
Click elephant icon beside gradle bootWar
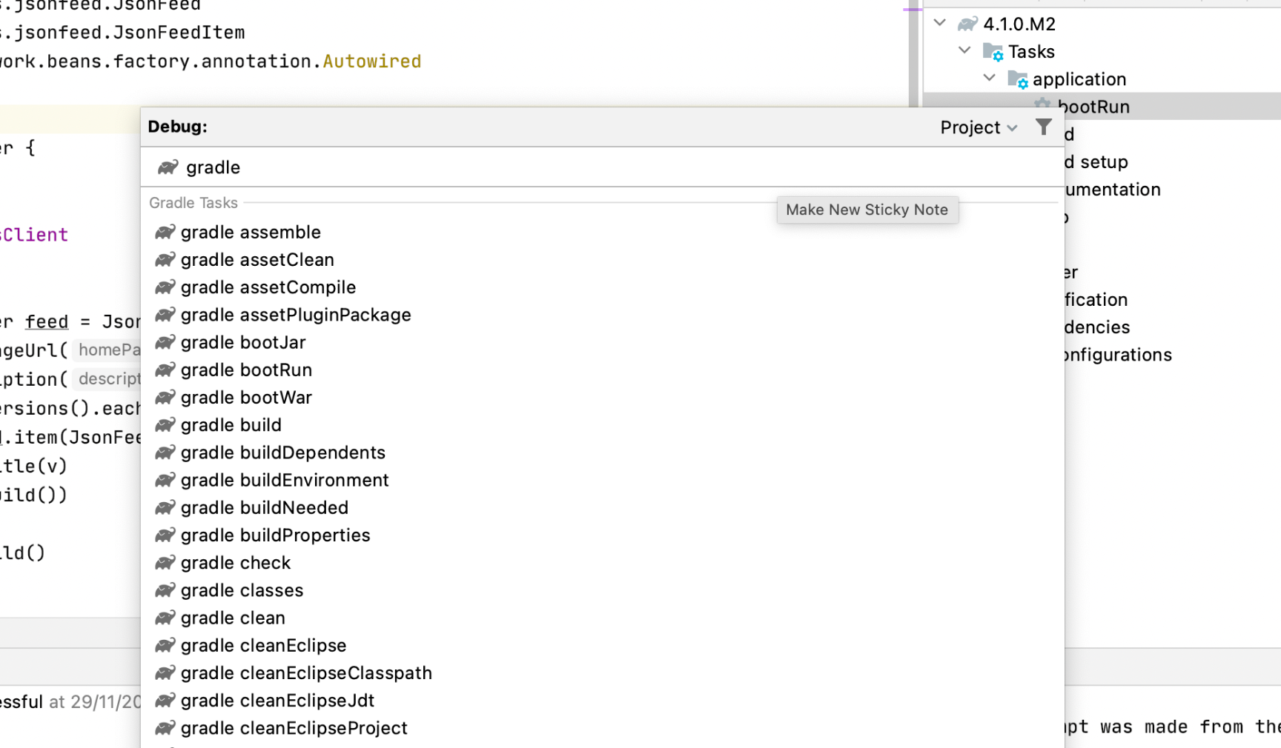[x=165, y=398]
